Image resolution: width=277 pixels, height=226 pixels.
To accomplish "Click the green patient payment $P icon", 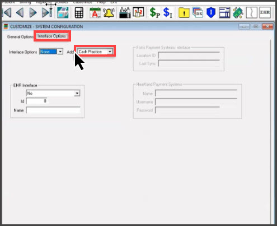I will tap(154, 13).
